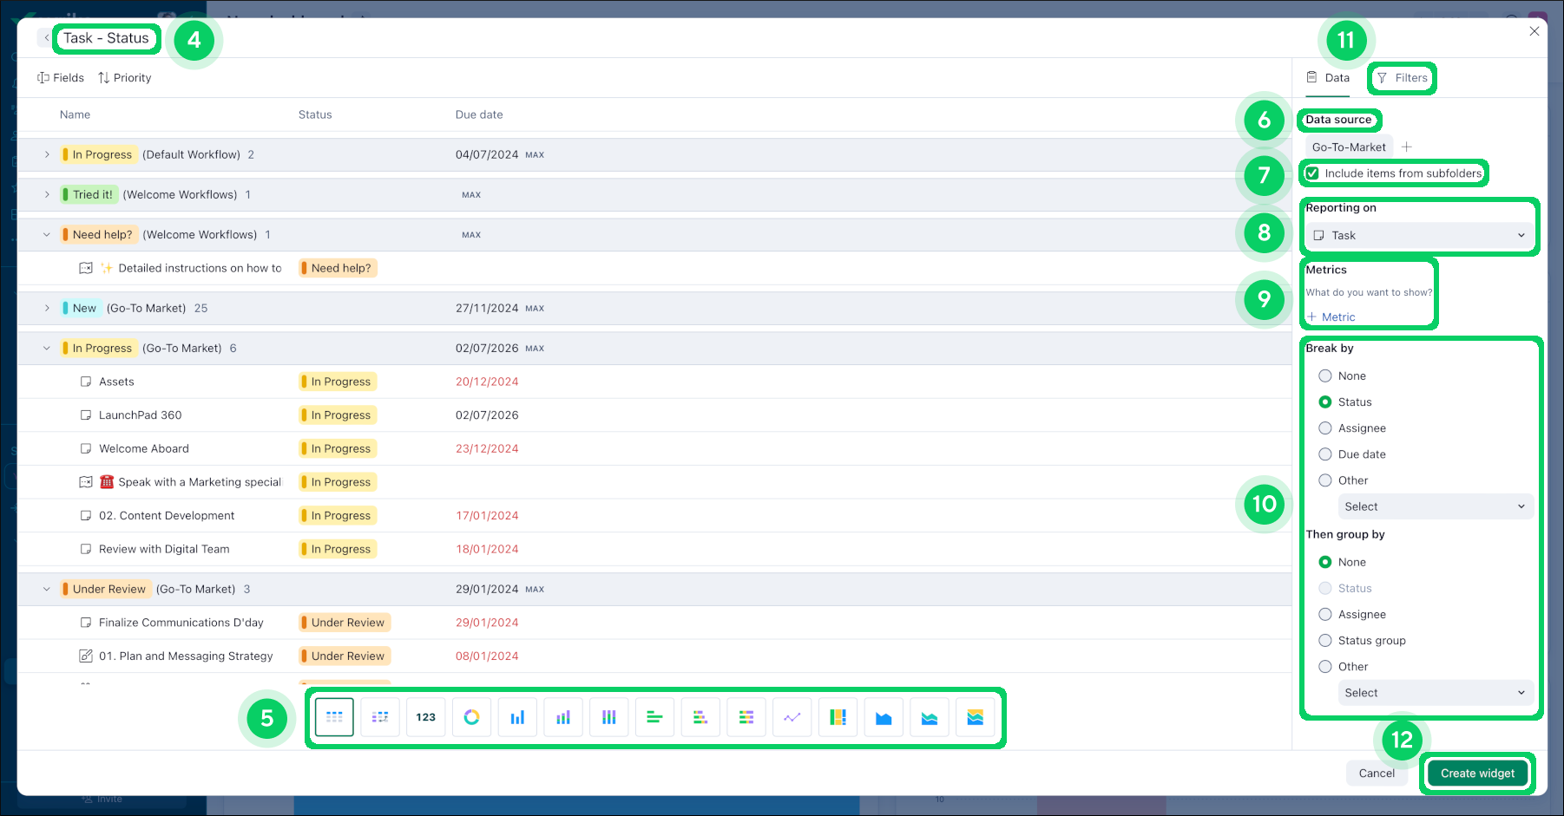Screen dimensions: 1564x816
Task: Switch to the Filters tab
Action: 1402,78
